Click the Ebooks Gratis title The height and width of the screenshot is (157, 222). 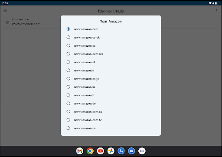pos(111,11)
